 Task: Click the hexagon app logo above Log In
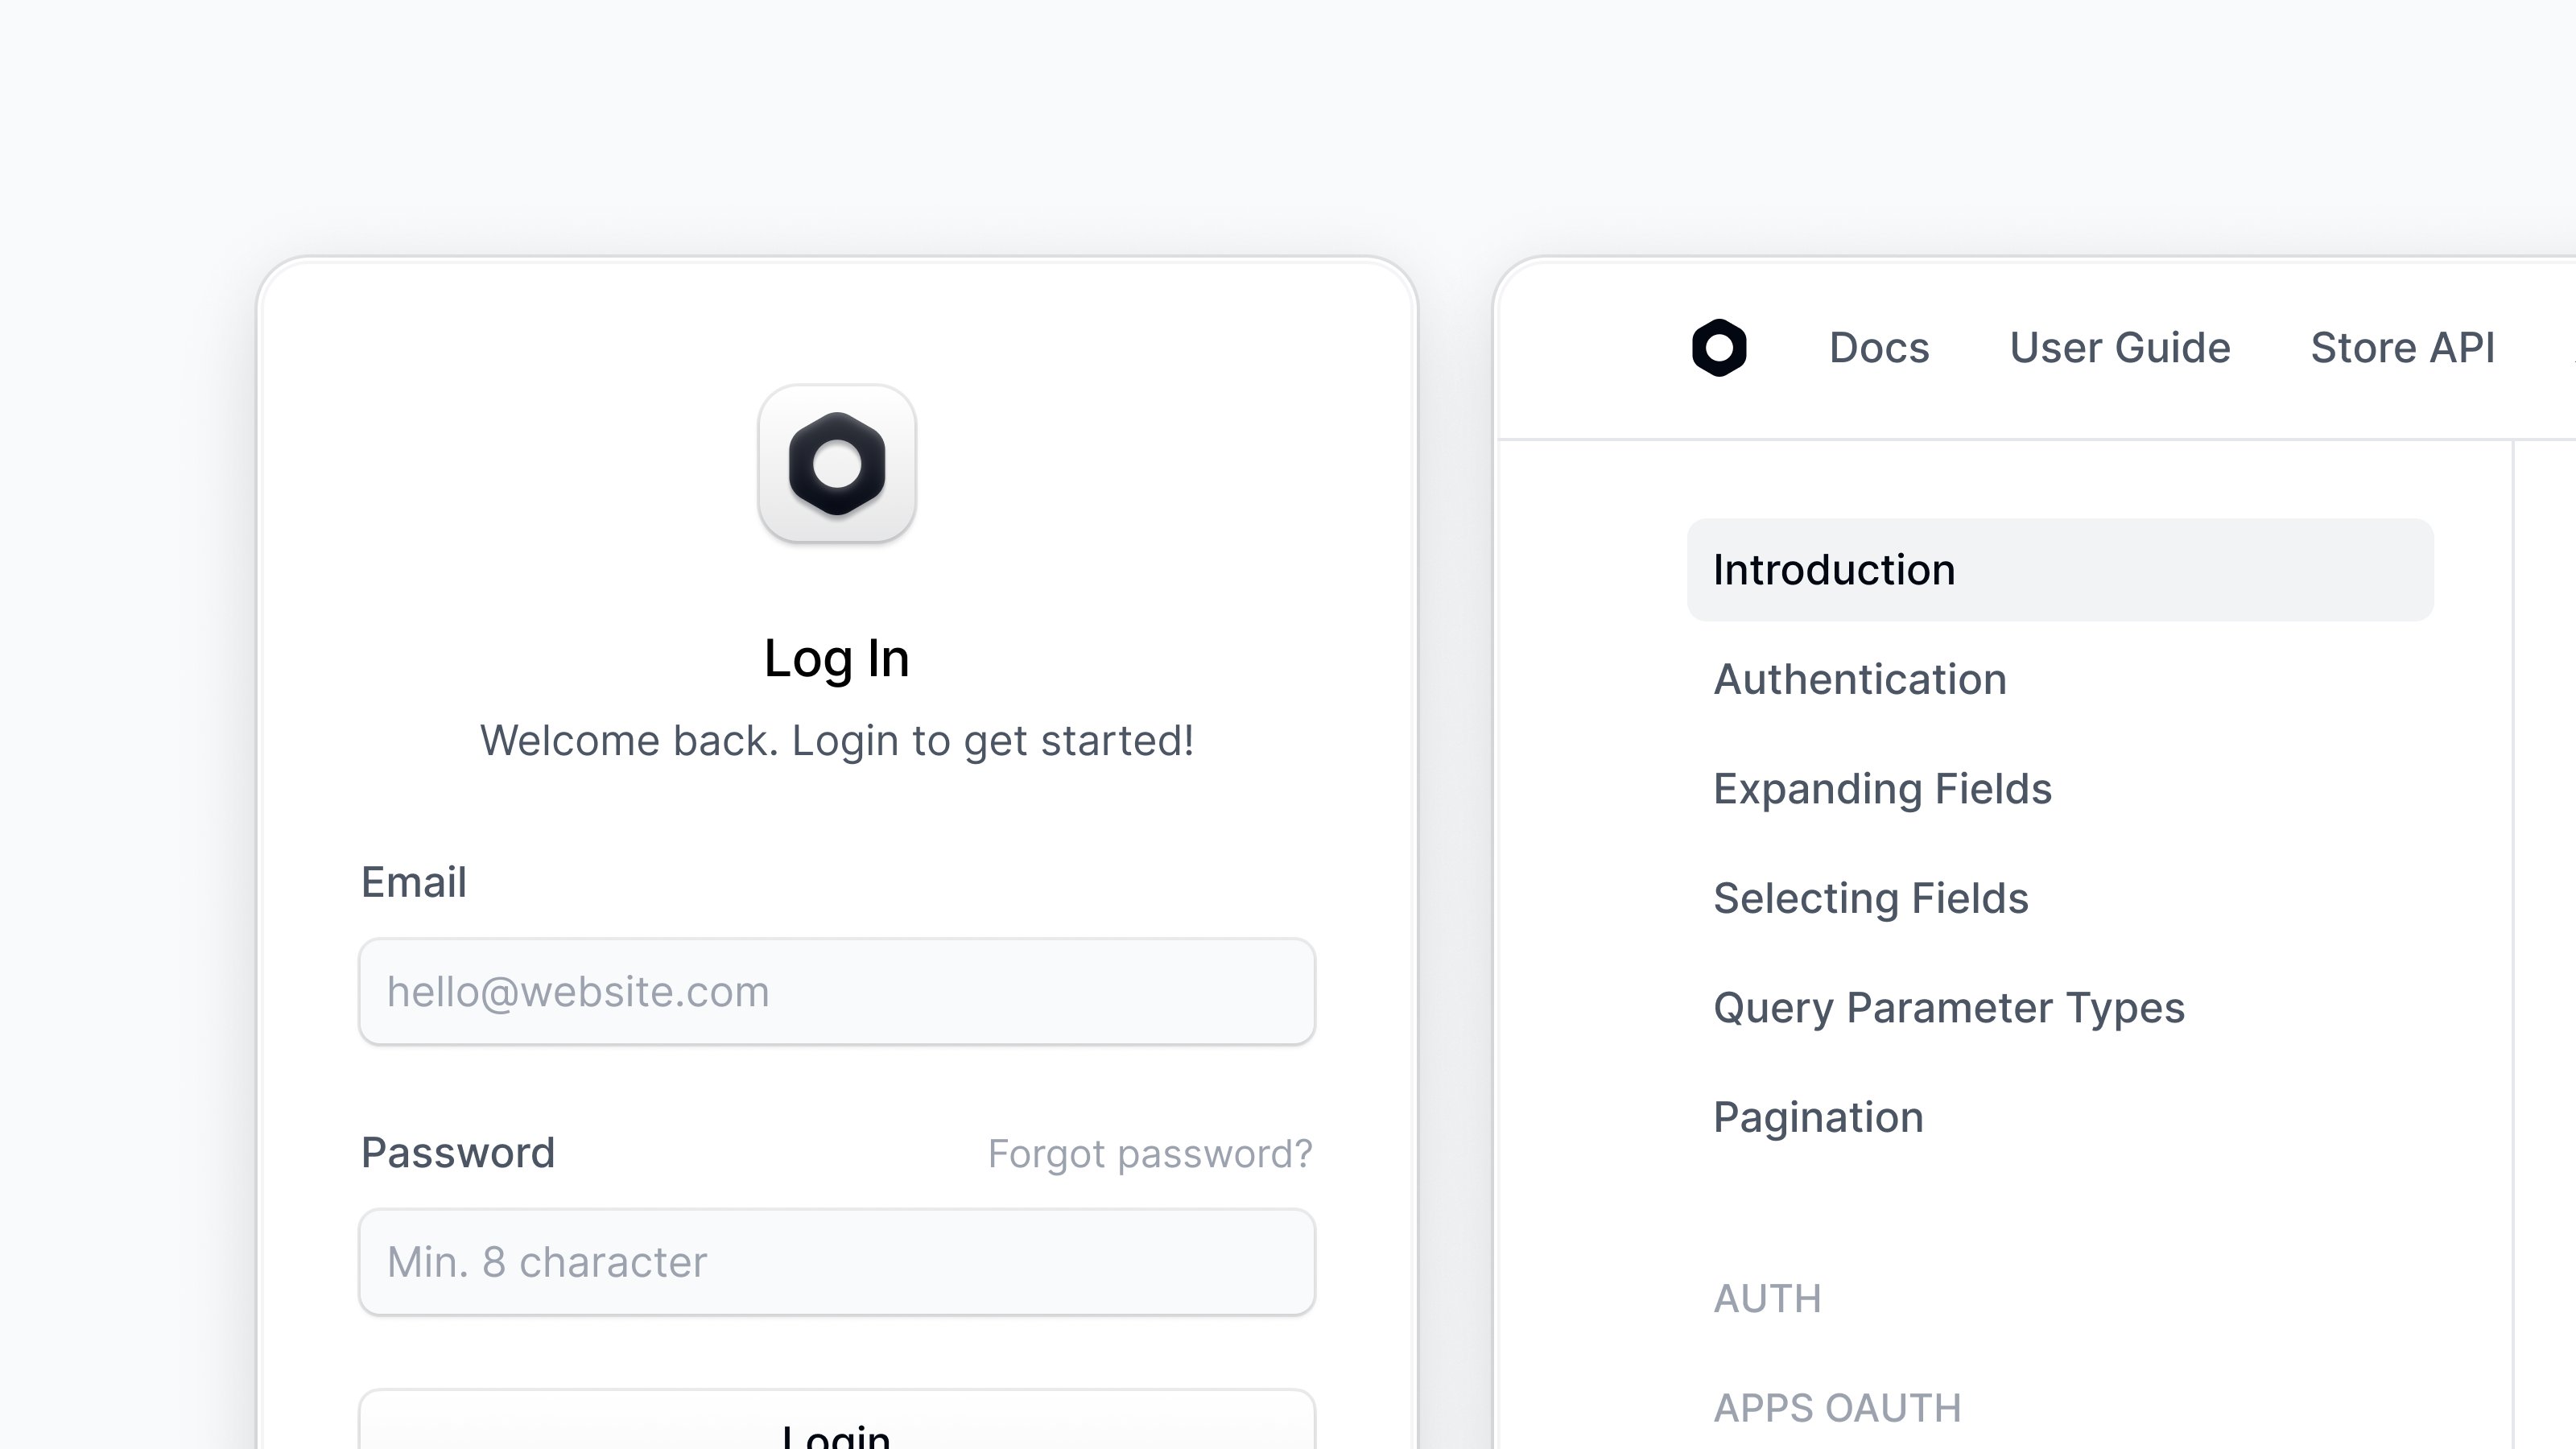837,464
